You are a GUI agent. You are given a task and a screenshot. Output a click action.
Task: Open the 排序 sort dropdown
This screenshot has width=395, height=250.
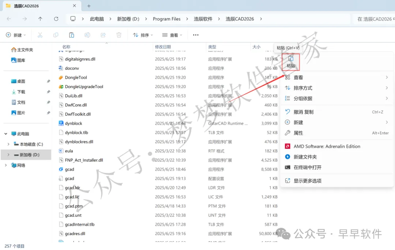point(143,35)
